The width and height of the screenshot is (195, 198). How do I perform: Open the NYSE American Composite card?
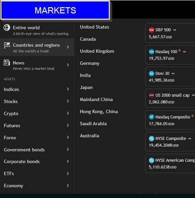click(x=170, y=163)
